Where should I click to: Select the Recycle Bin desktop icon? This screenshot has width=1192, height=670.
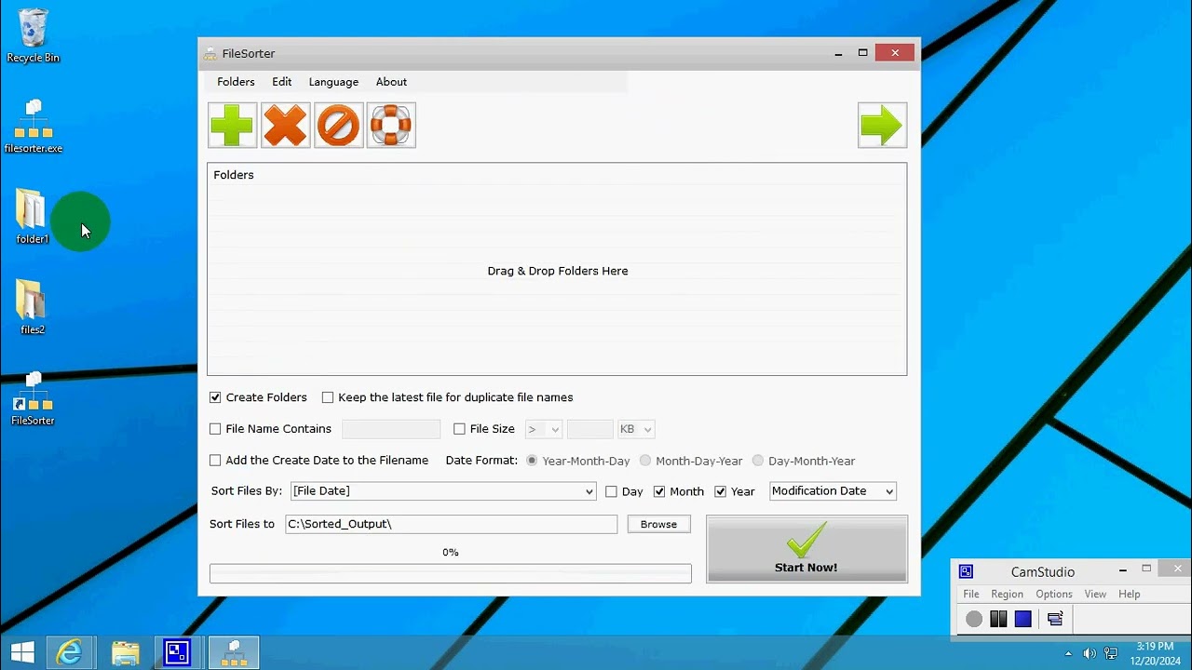click(x=33, y=36)
